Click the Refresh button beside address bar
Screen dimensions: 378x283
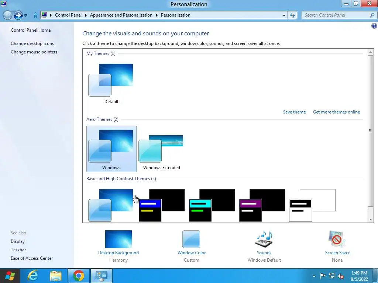[292, 15]
